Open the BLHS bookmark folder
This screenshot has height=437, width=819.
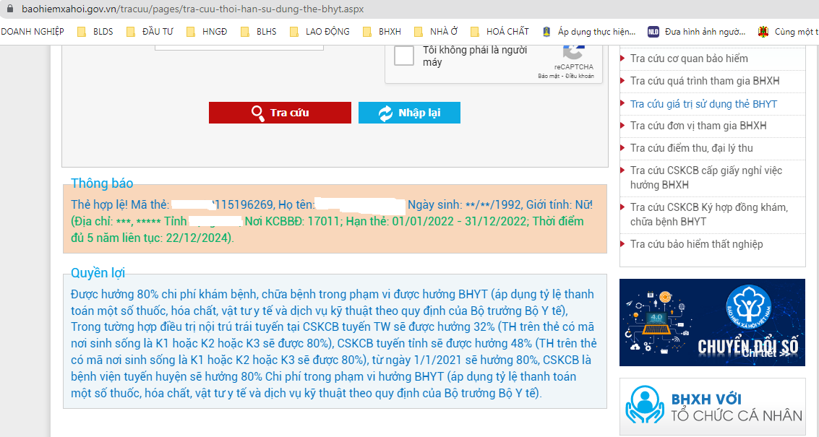[259, 31]
